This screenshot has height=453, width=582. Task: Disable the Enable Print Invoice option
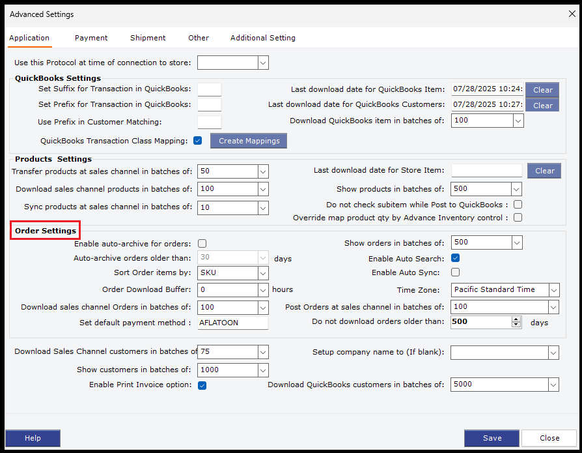pos(202,385)
